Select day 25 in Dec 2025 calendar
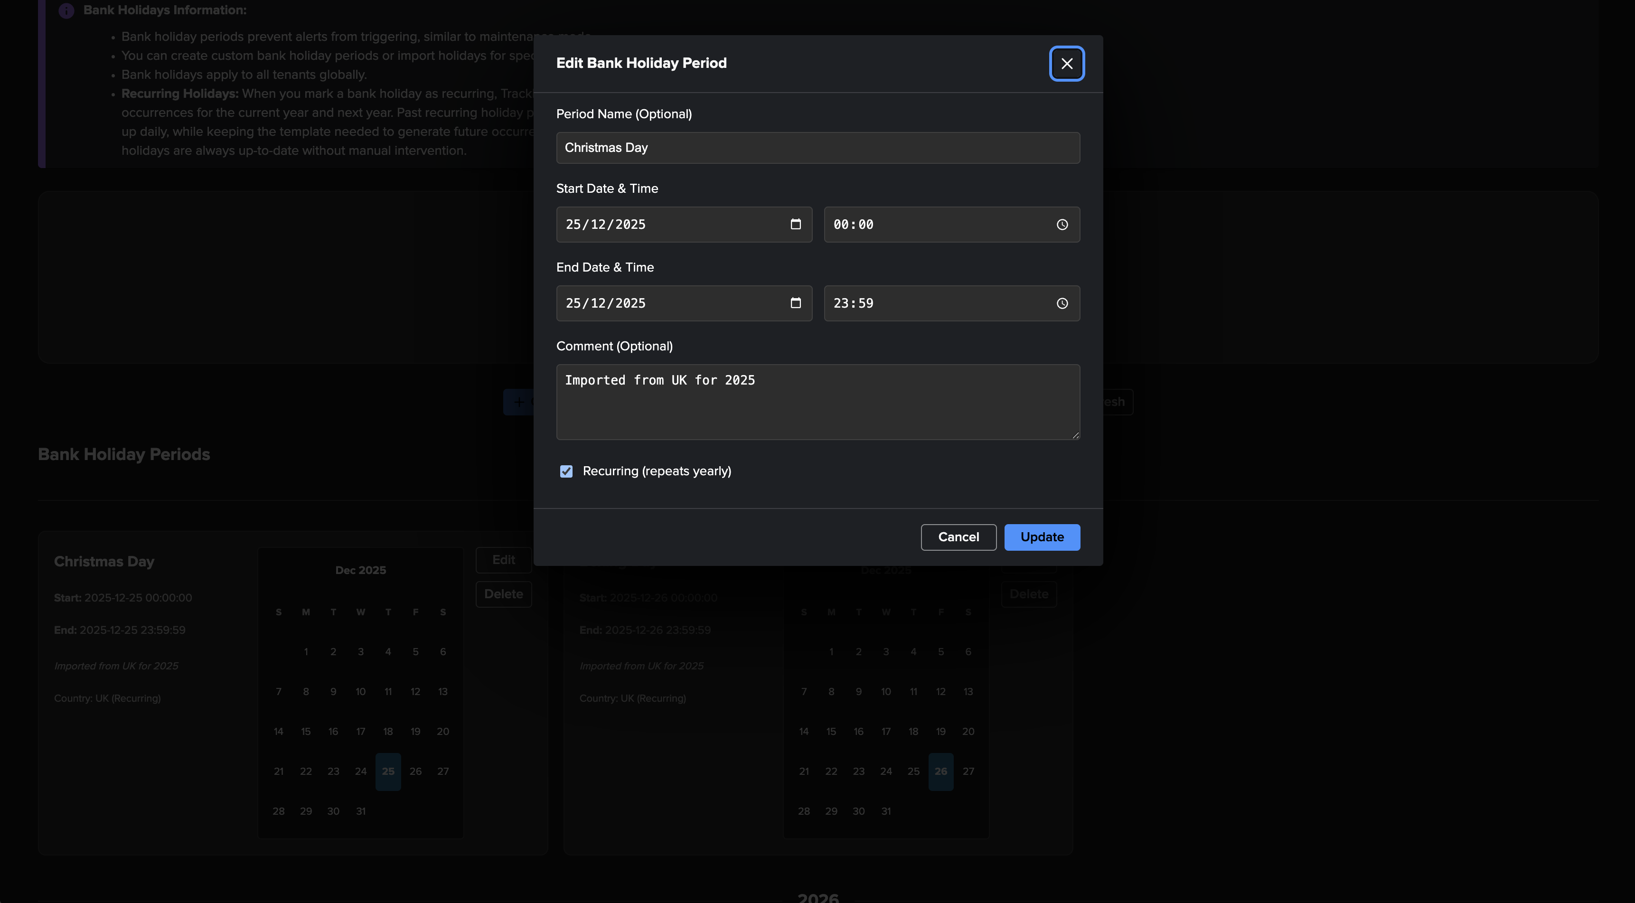Image resolution: width=1635 pixels, height=903 pixels. (x=388, y=771)
